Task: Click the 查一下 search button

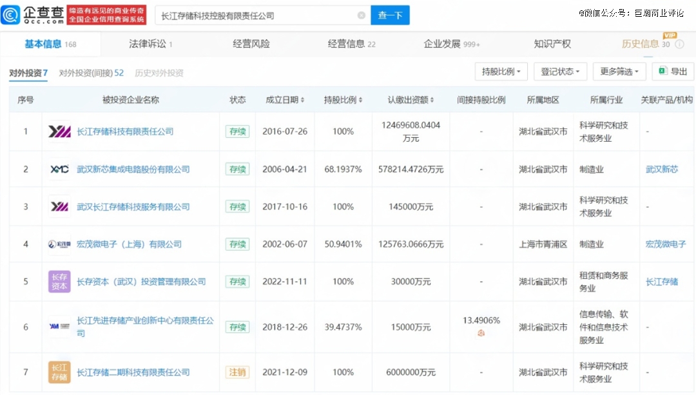Action: tap(390, 15)
